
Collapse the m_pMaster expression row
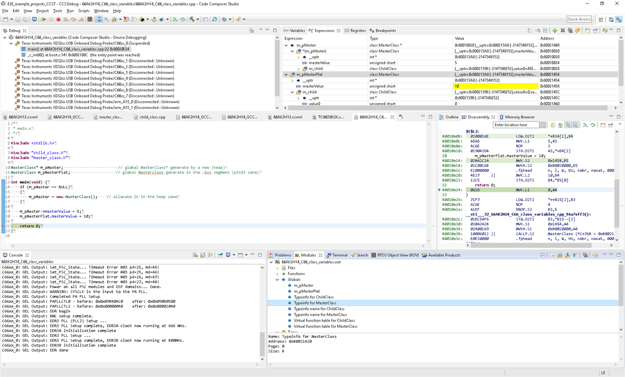click(x=286, y=45)
